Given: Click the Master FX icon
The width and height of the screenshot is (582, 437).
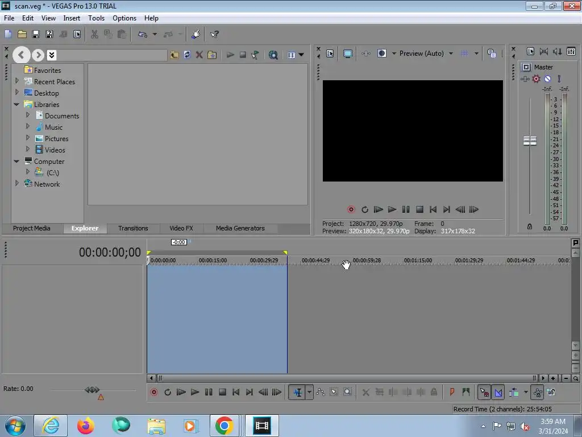Looking at the screenshot, I should pyautogui.click(x=525, y=79).
